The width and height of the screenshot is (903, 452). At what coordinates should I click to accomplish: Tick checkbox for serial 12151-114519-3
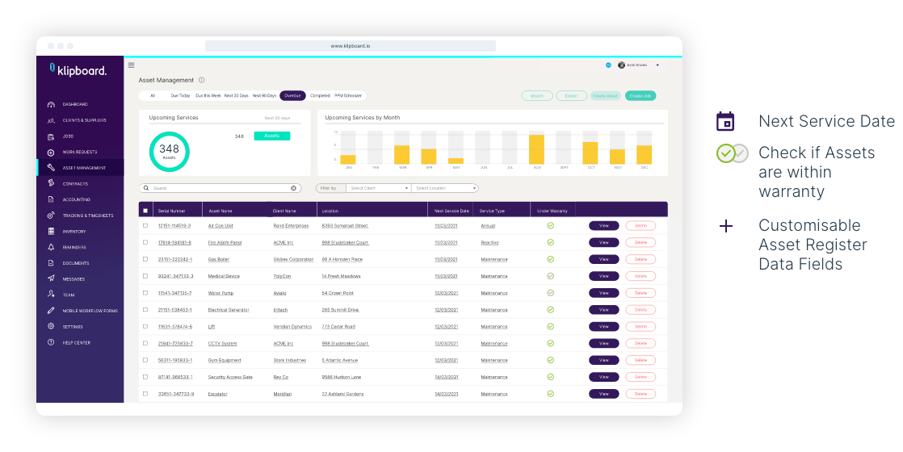click(145, 226)
